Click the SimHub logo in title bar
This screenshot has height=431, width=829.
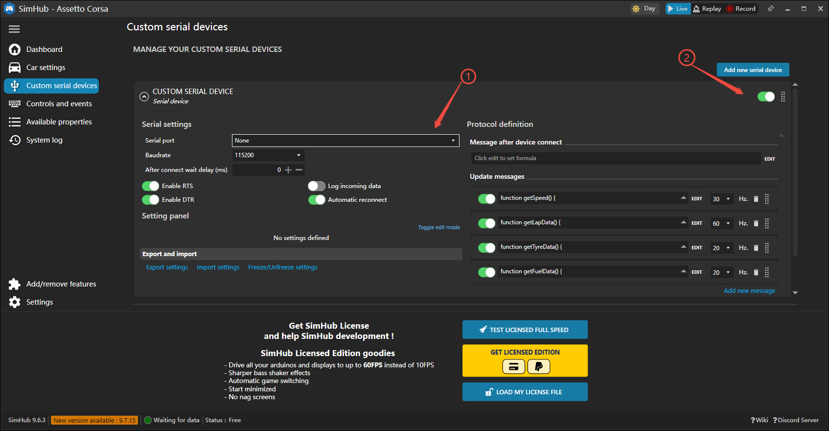click(9, 9)
